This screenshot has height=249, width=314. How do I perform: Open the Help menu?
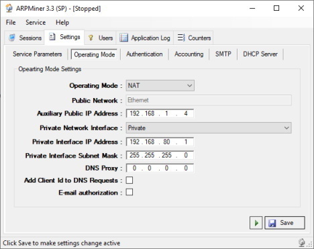(x=62, y=22)
